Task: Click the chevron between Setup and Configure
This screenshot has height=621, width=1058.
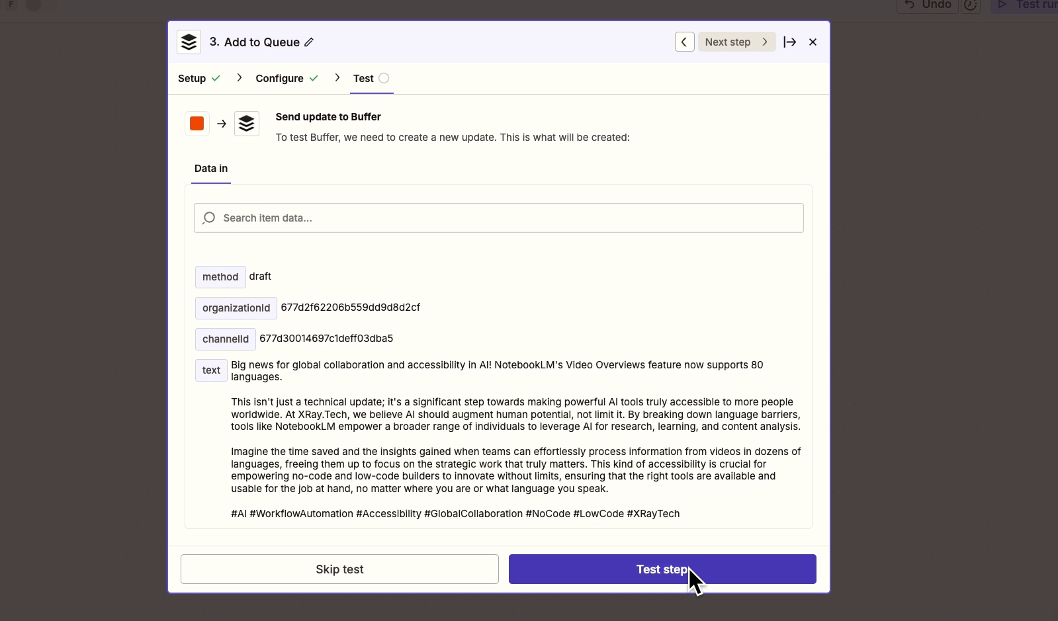Action: pyautogui.click(x=240, y=77)
